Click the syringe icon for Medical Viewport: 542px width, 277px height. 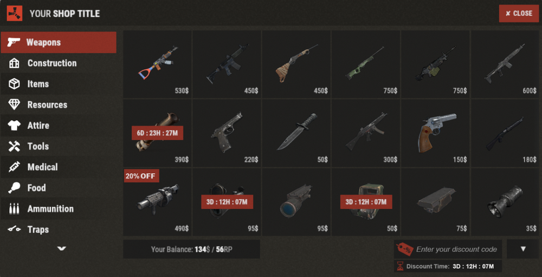click(14, 167)
